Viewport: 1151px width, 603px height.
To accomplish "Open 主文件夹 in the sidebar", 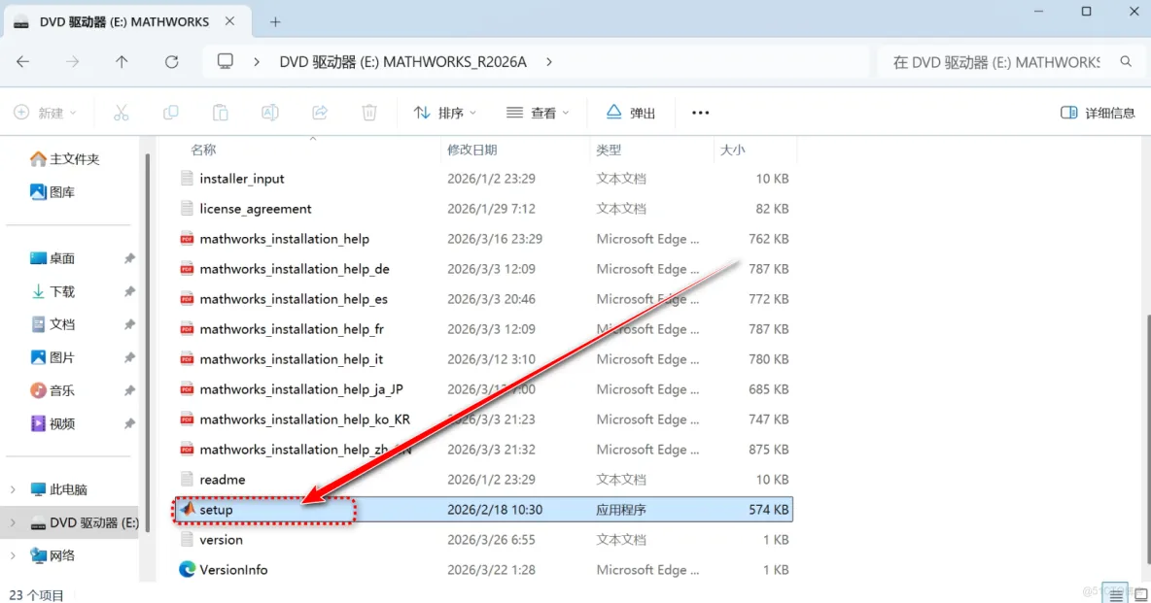I will coord(64,158).
